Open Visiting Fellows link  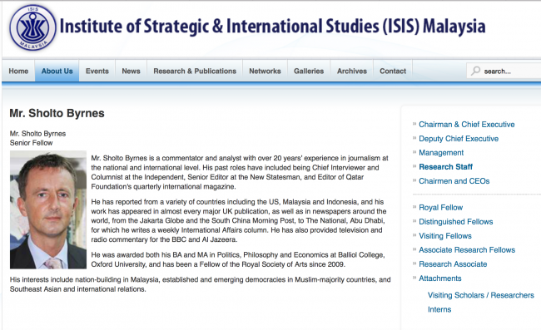[x=445, y=235]
